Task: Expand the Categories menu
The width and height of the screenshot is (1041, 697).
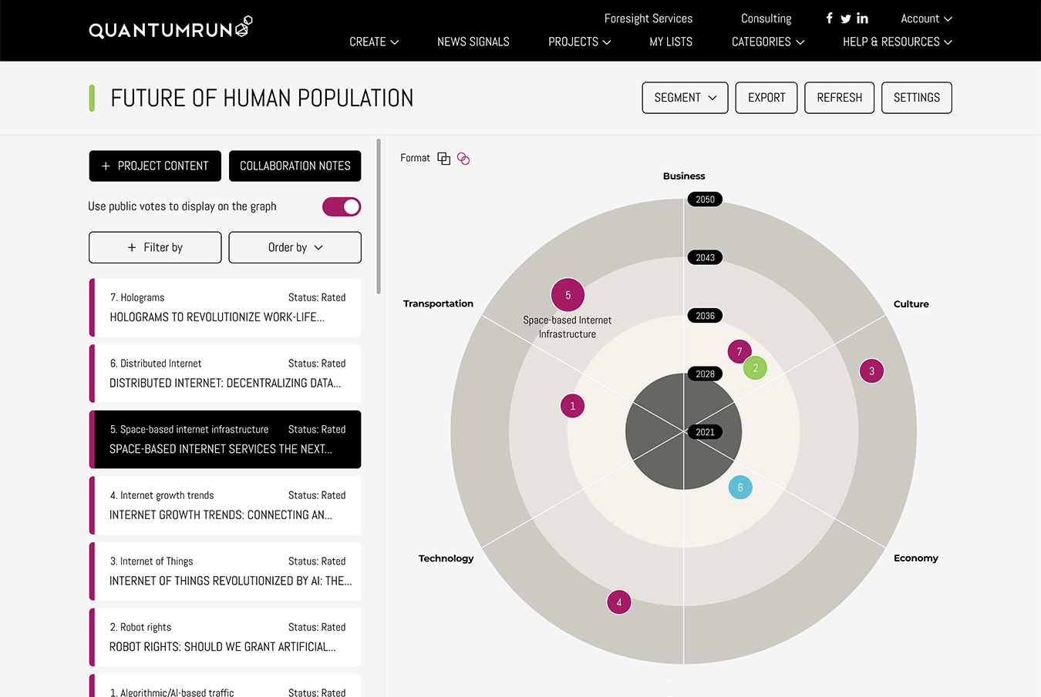Action: 768,42
